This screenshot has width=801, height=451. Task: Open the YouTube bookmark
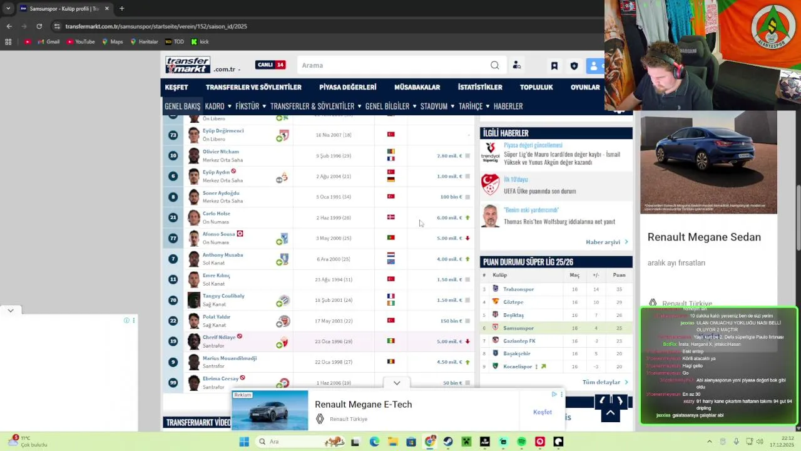[80, 42]
